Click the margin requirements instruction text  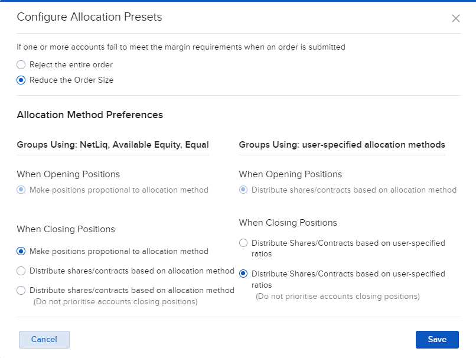180,47
